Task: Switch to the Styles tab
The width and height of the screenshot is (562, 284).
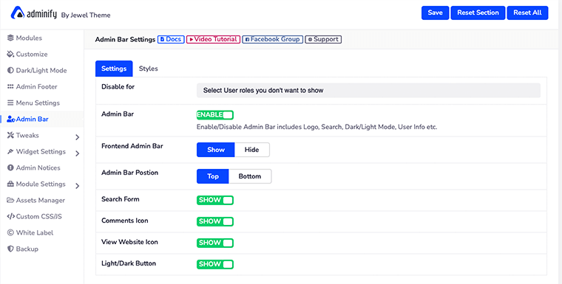Action: 149,69
